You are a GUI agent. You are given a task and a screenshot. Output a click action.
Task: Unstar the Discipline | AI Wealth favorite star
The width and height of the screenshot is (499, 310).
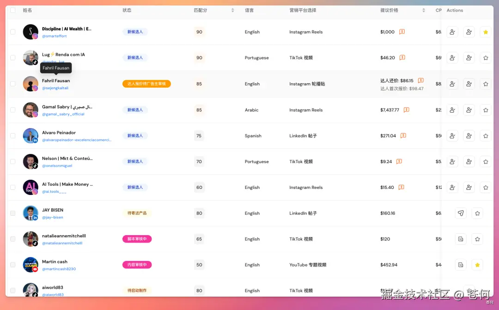click(485, 32)
